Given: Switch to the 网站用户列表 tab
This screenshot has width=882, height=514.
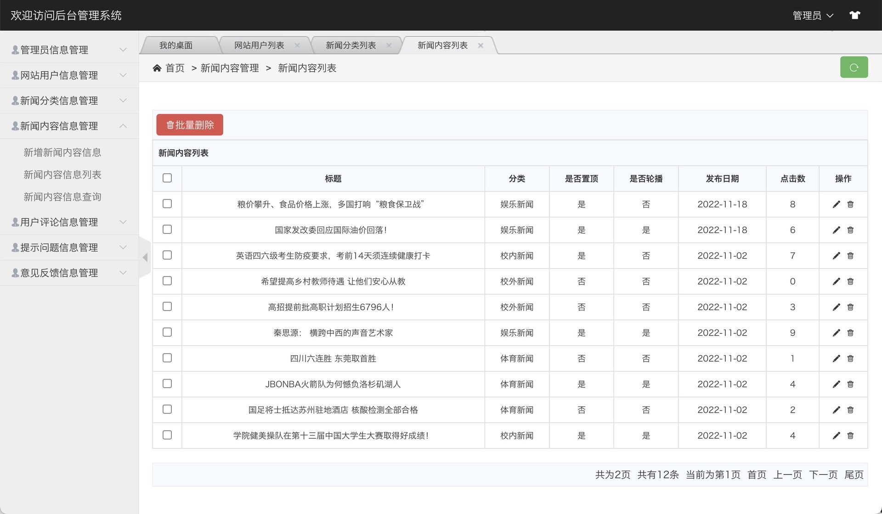Looking at the screenshot, I should pyautogui.click(x=259, y=45).
